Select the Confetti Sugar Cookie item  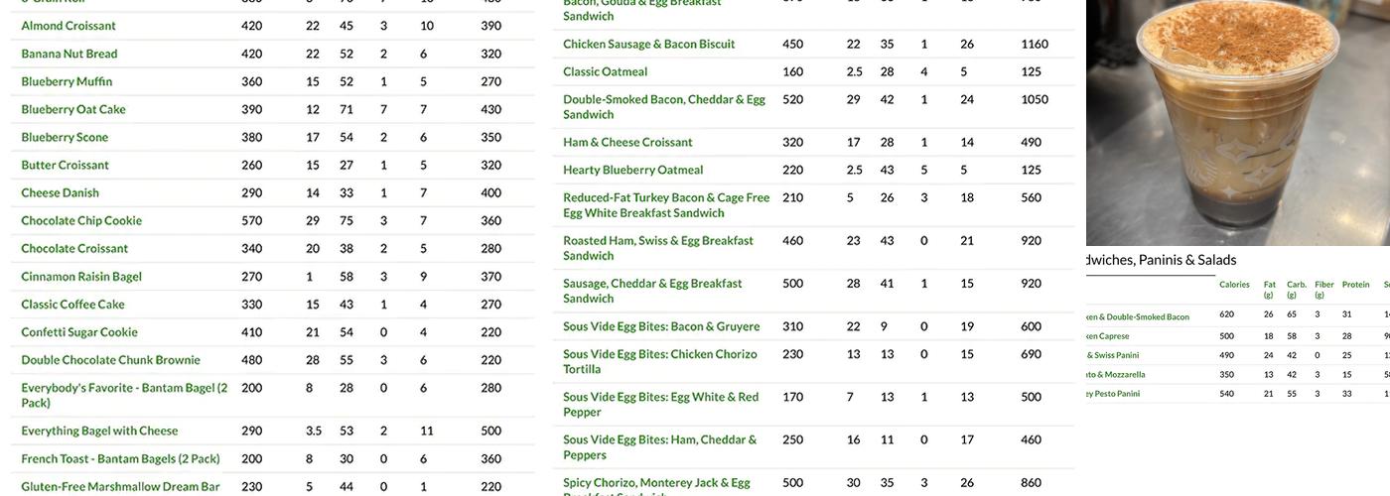(x=79, y=332)
